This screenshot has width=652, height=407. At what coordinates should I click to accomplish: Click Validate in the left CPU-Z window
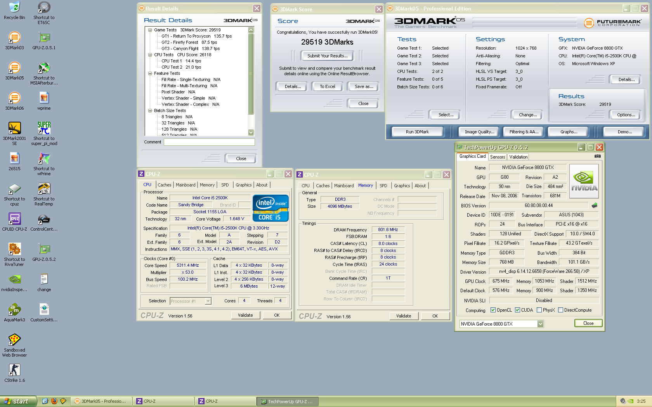coord(245,315)
